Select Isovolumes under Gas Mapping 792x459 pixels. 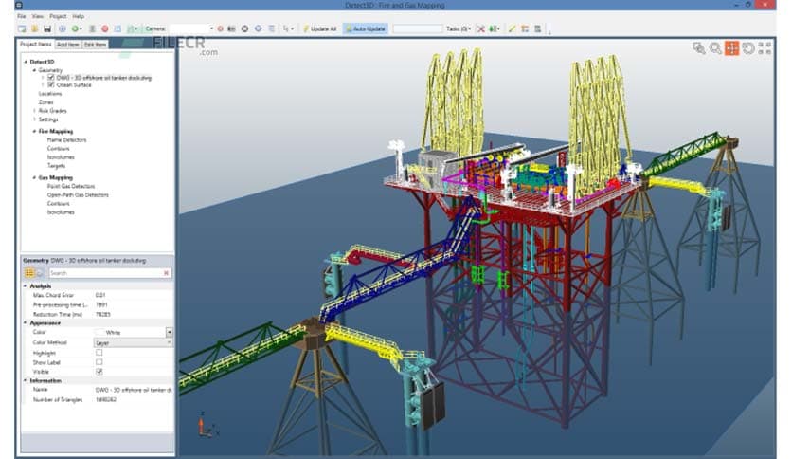[x=61, y=212]
